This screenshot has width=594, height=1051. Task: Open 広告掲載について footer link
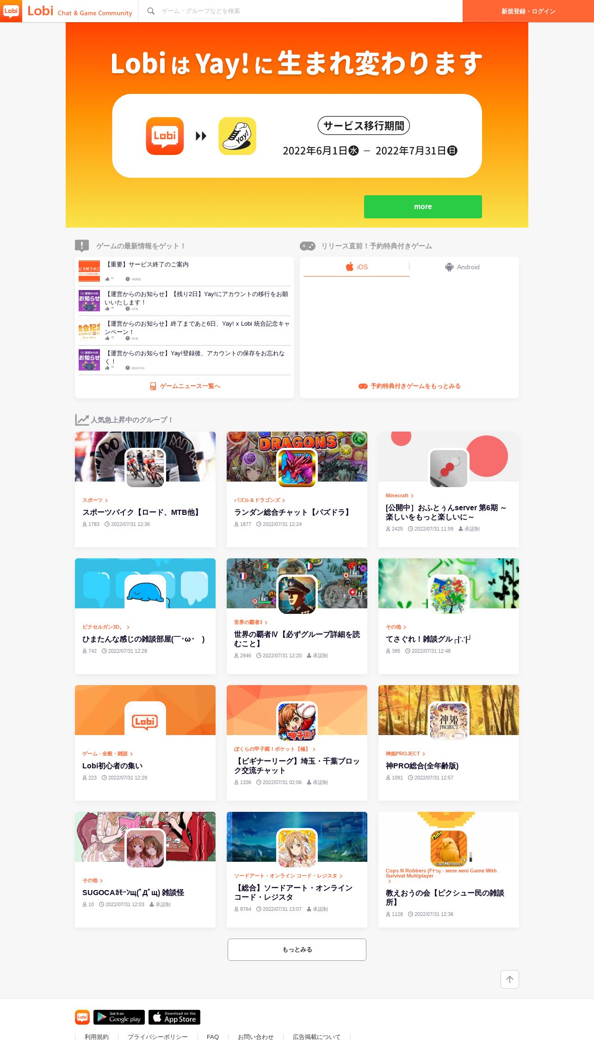click(x=316, y=1037)
